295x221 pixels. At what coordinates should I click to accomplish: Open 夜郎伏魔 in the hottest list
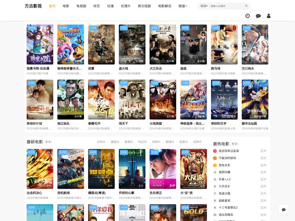(225, 172)
